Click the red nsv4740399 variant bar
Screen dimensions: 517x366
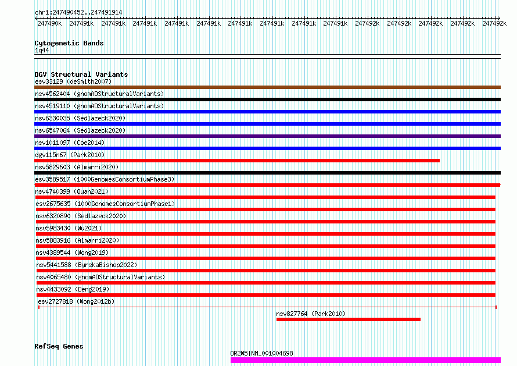(x=265, y=197)
